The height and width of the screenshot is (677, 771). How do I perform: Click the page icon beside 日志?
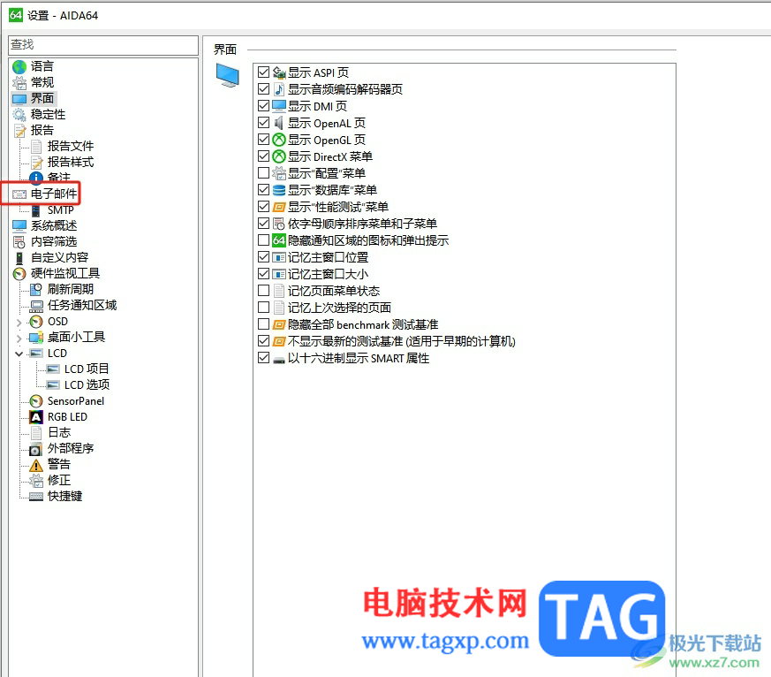coord(36,433)
